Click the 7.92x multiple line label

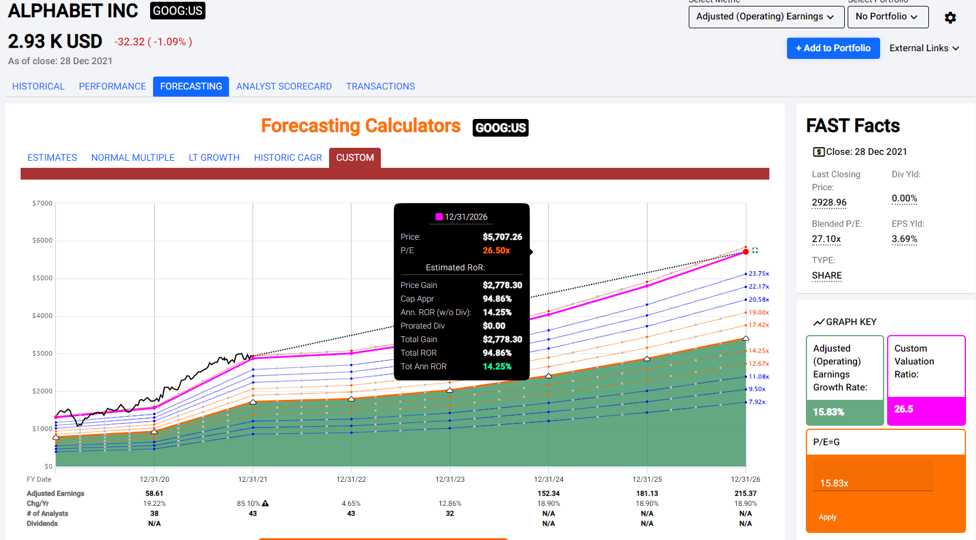757,402
